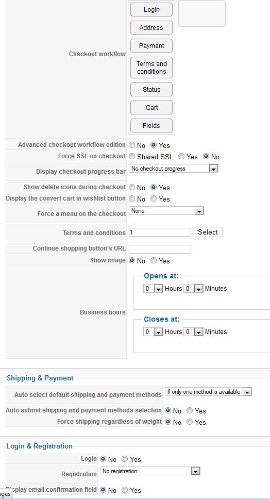Open the Display checkout progress bar dropdown

click(173, 169)
